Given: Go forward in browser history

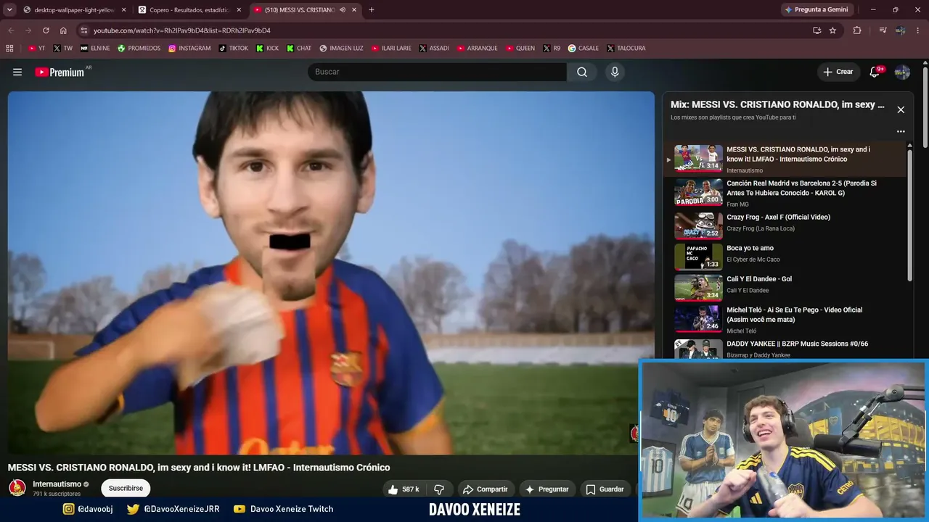Looking at the screenshot, I should tap(28, 30).
